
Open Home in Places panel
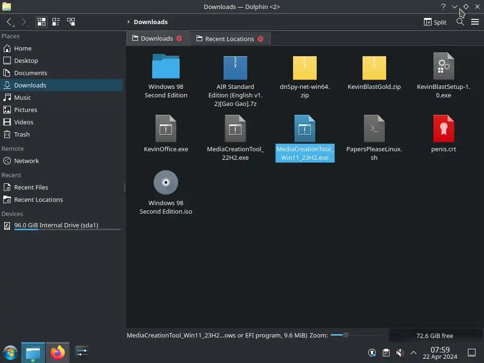tap(62, 49)
